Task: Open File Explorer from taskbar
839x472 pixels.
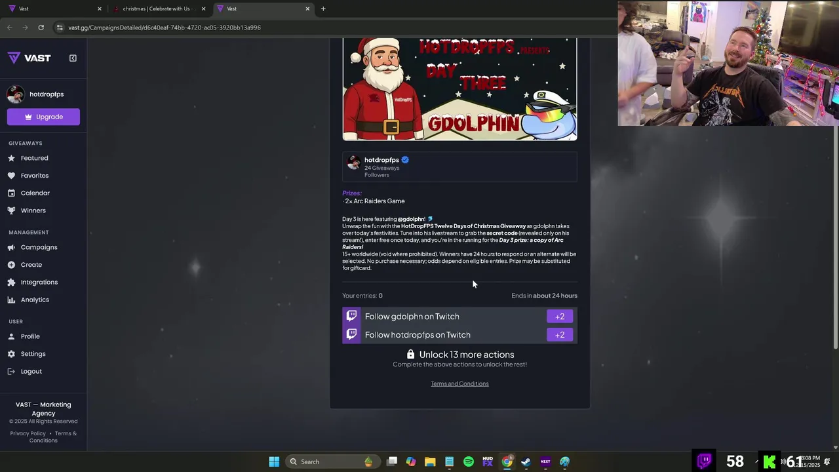Action: click(x=430, y=462)
